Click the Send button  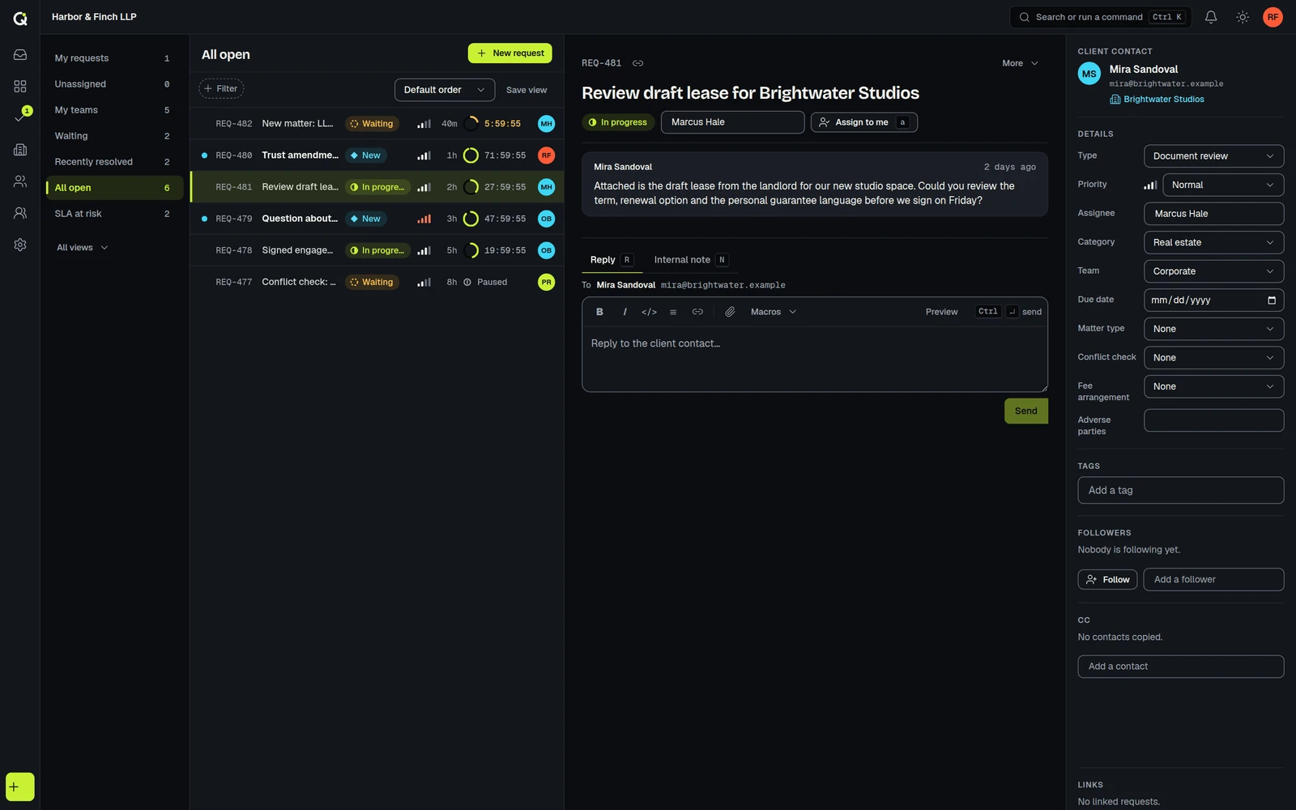(x=1025, y=411)
